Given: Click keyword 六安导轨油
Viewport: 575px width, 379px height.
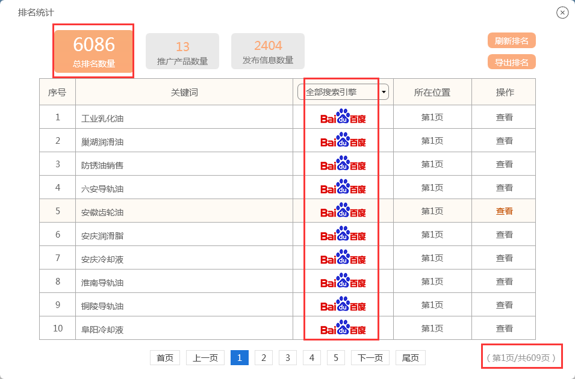Looking at the screenshot, I should point(102,189).
